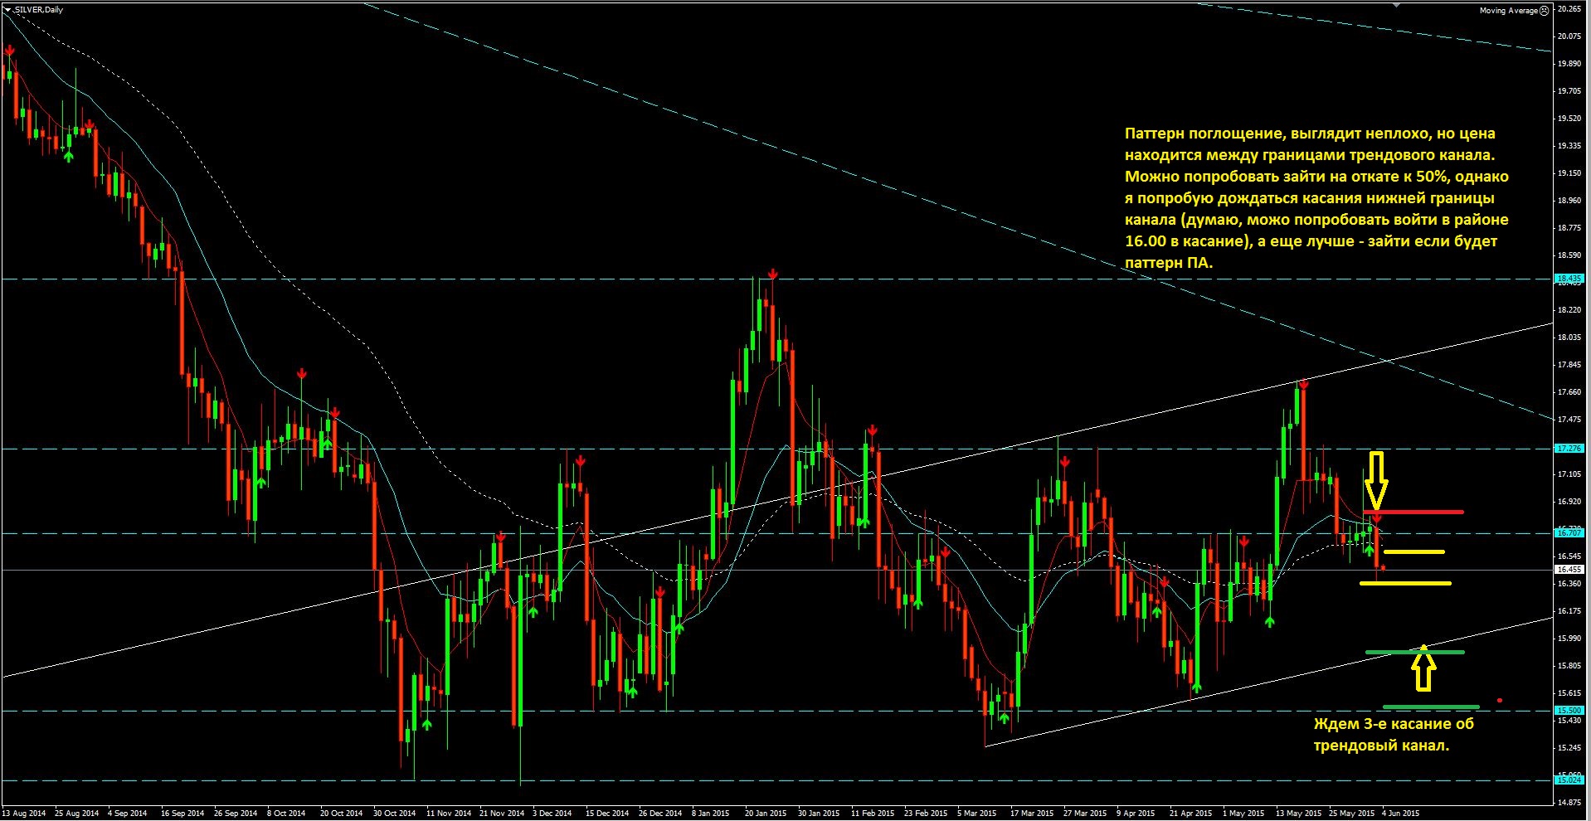Click the 20.075 price scale label

coord(1569,36)
